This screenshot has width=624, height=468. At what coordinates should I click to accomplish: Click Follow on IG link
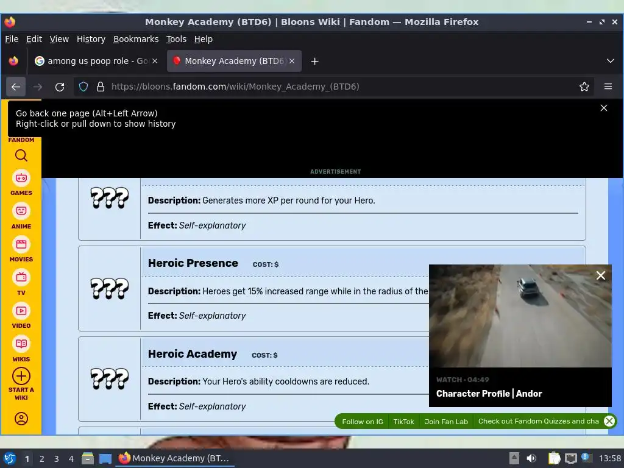pos(362,422)
